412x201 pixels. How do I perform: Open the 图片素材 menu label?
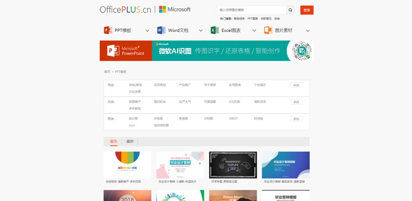(x=283, y=31)
